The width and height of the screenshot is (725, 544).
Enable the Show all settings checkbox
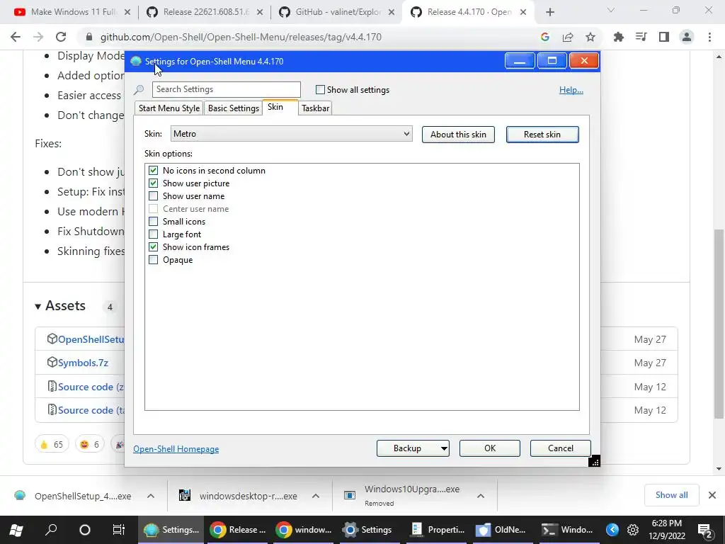[x=320, y=90]
